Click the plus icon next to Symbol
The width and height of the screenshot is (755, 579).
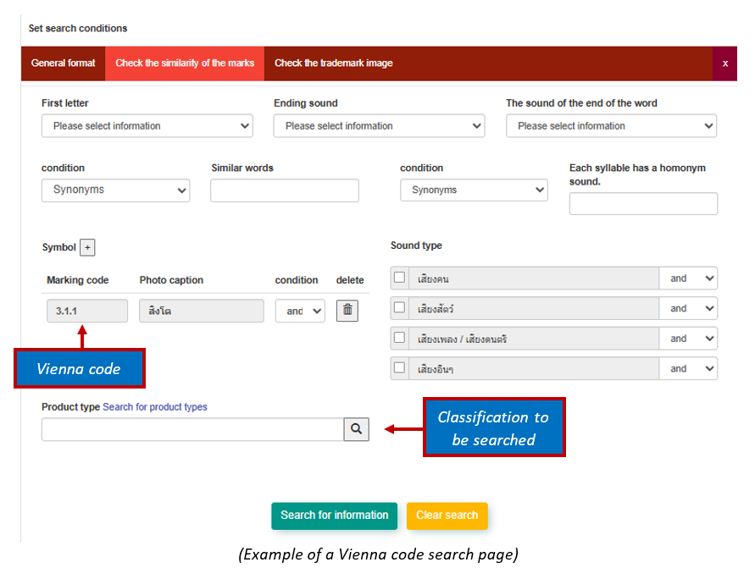click(x=88, y=247)
